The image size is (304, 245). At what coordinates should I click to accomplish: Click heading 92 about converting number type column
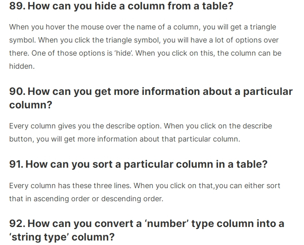coord(147,230)
